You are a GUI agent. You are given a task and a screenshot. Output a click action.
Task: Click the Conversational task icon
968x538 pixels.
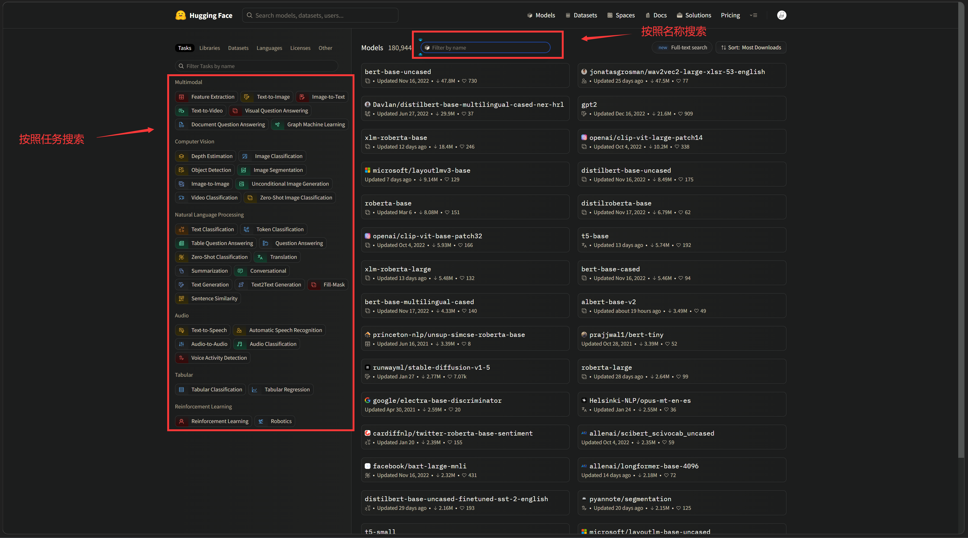coord(240,271)
